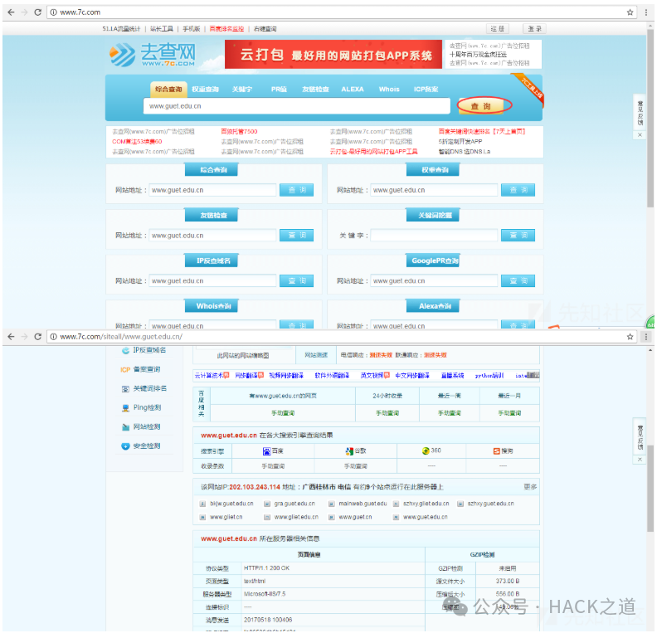This screenshot has width=657, height=633.
Task: Click the ICP 备案查询 sidebar icon
Action: [x=125, y=369]
